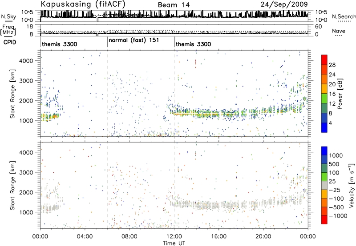
Task: Select the -100 tick on Velocity scale
Action: click(336, 198)
